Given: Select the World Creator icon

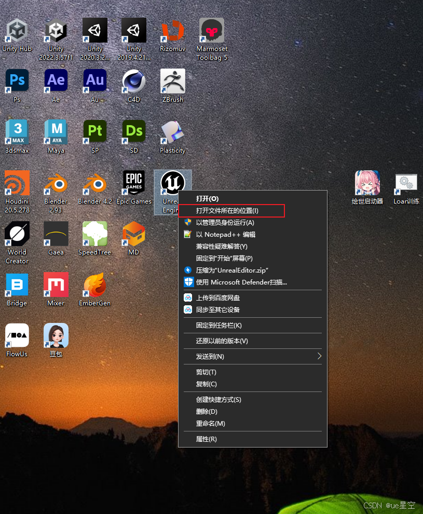Looking at the screenshot, I should 17,242.
